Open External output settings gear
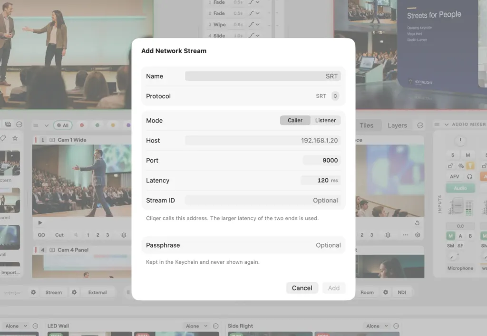This screenshot has width=487, height=336. pyautogui.click(x=74, y=292)
